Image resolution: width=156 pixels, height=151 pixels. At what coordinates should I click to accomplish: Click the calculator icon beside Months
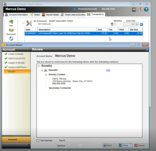coord(112,24)
